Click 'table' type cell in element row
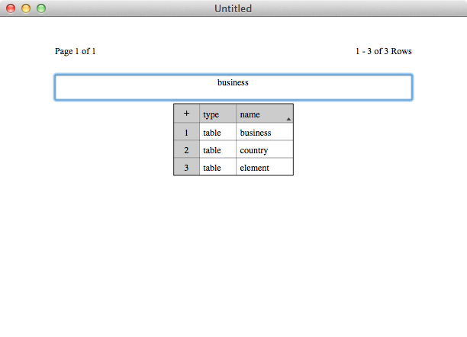The height and width of the screenshot is (337, 467). click(x=217, y=167)
